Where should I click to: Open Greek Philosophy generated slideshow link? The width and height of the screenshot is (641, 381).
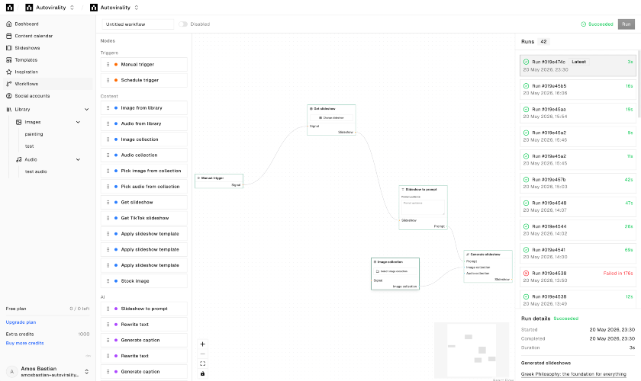[x=573, y=374]
